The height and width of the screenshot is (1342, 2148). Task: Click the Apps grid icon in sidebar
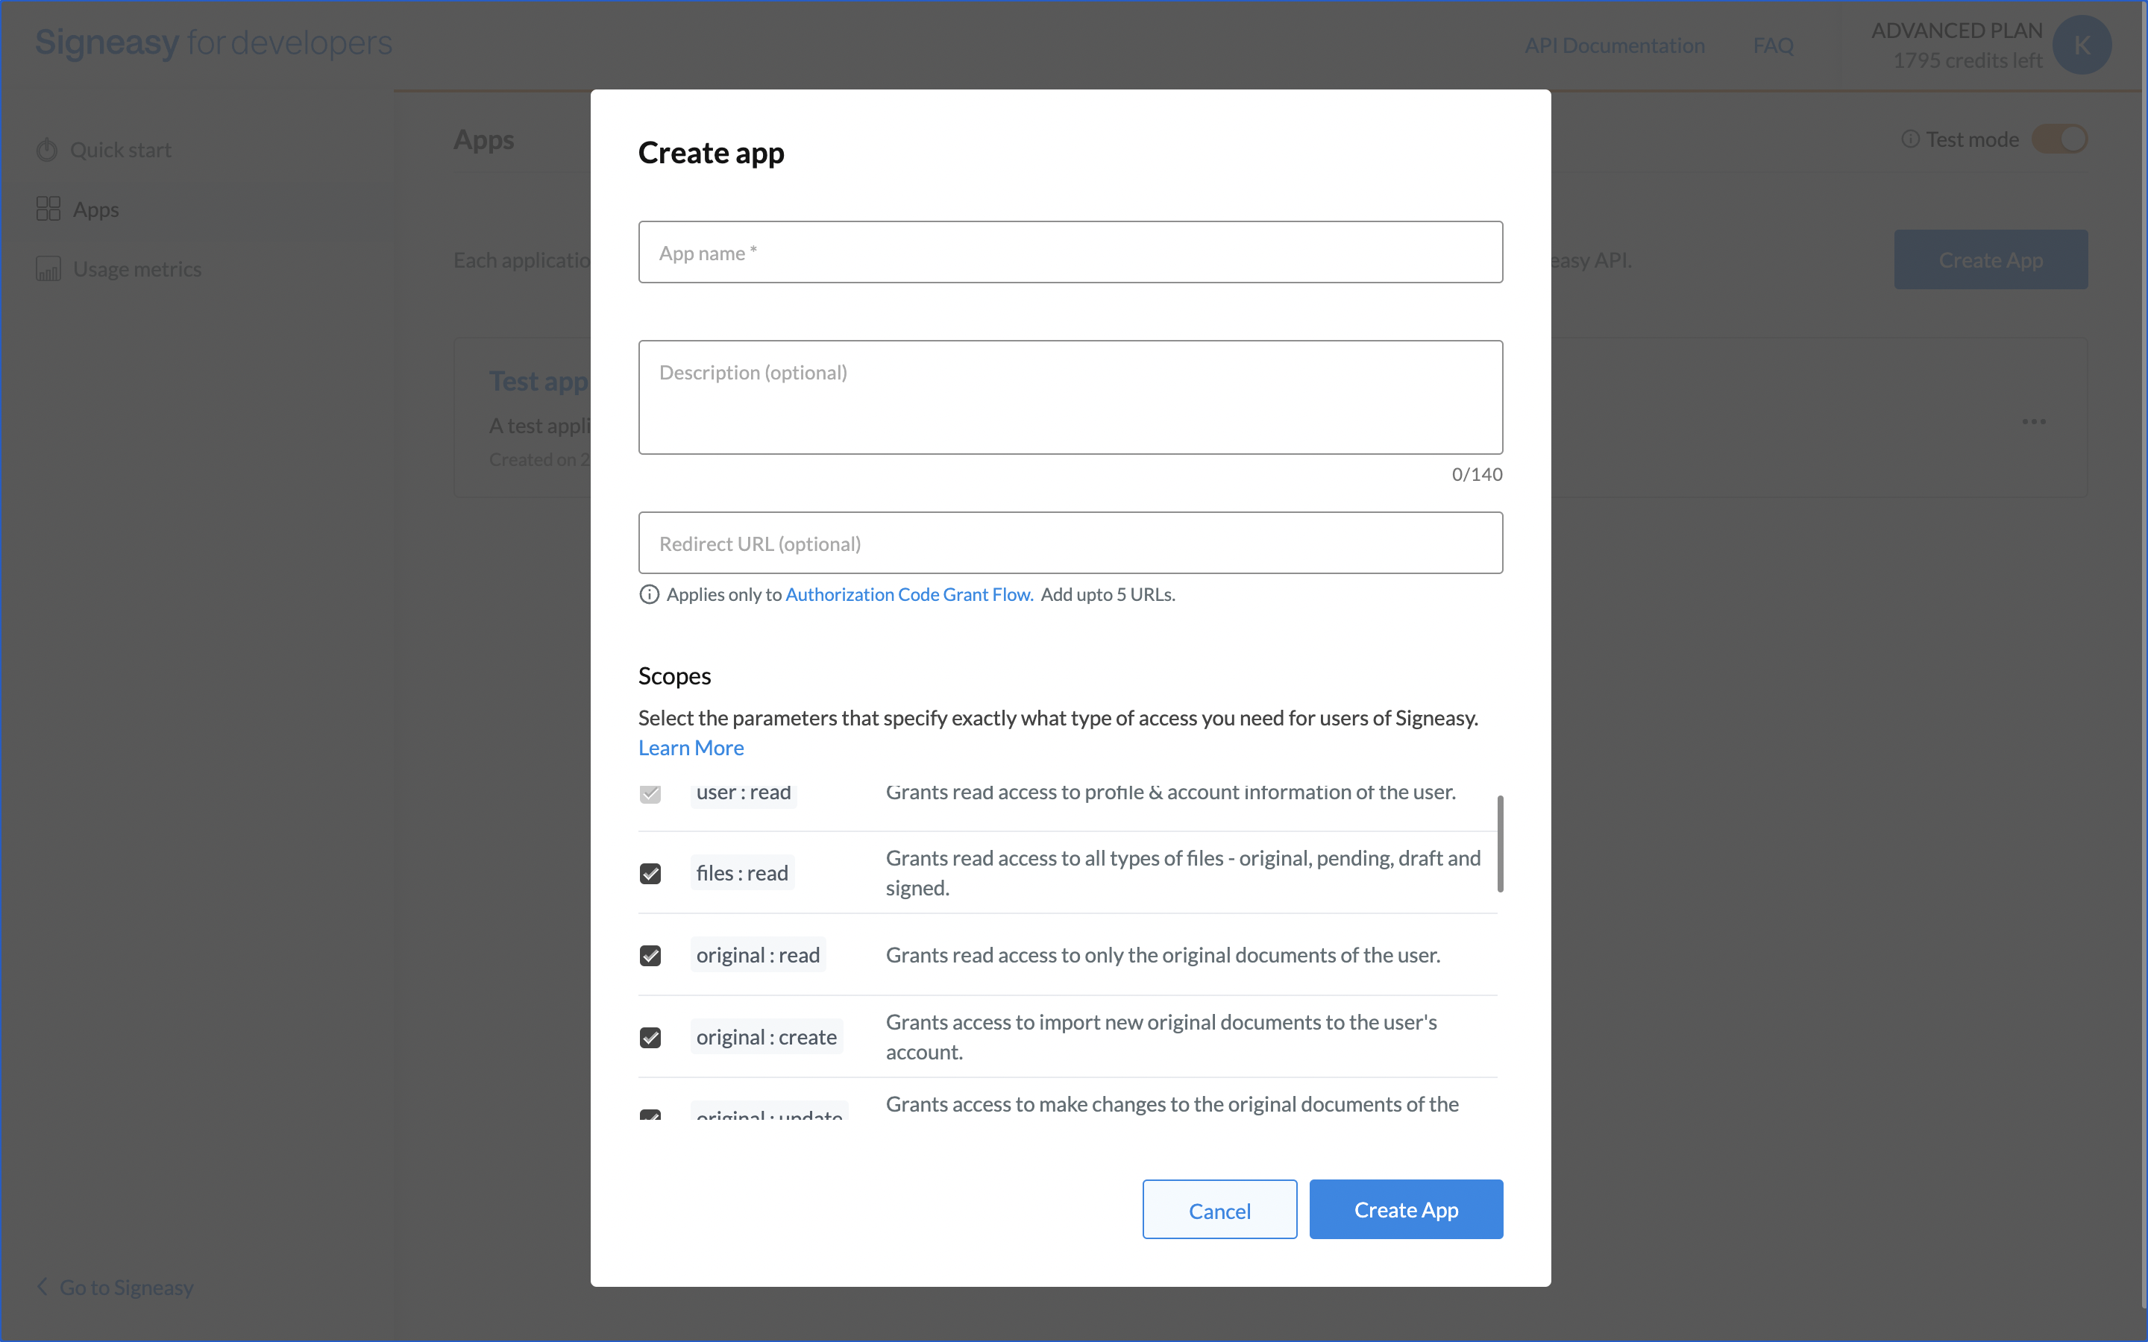point(48,210)
